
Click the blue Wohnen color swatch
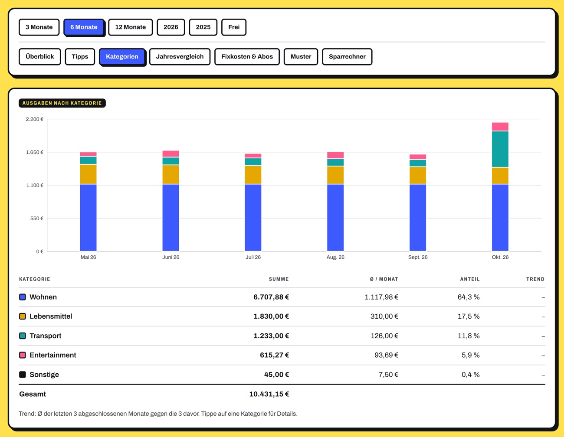pyautogui.click(x=23, y=297)
